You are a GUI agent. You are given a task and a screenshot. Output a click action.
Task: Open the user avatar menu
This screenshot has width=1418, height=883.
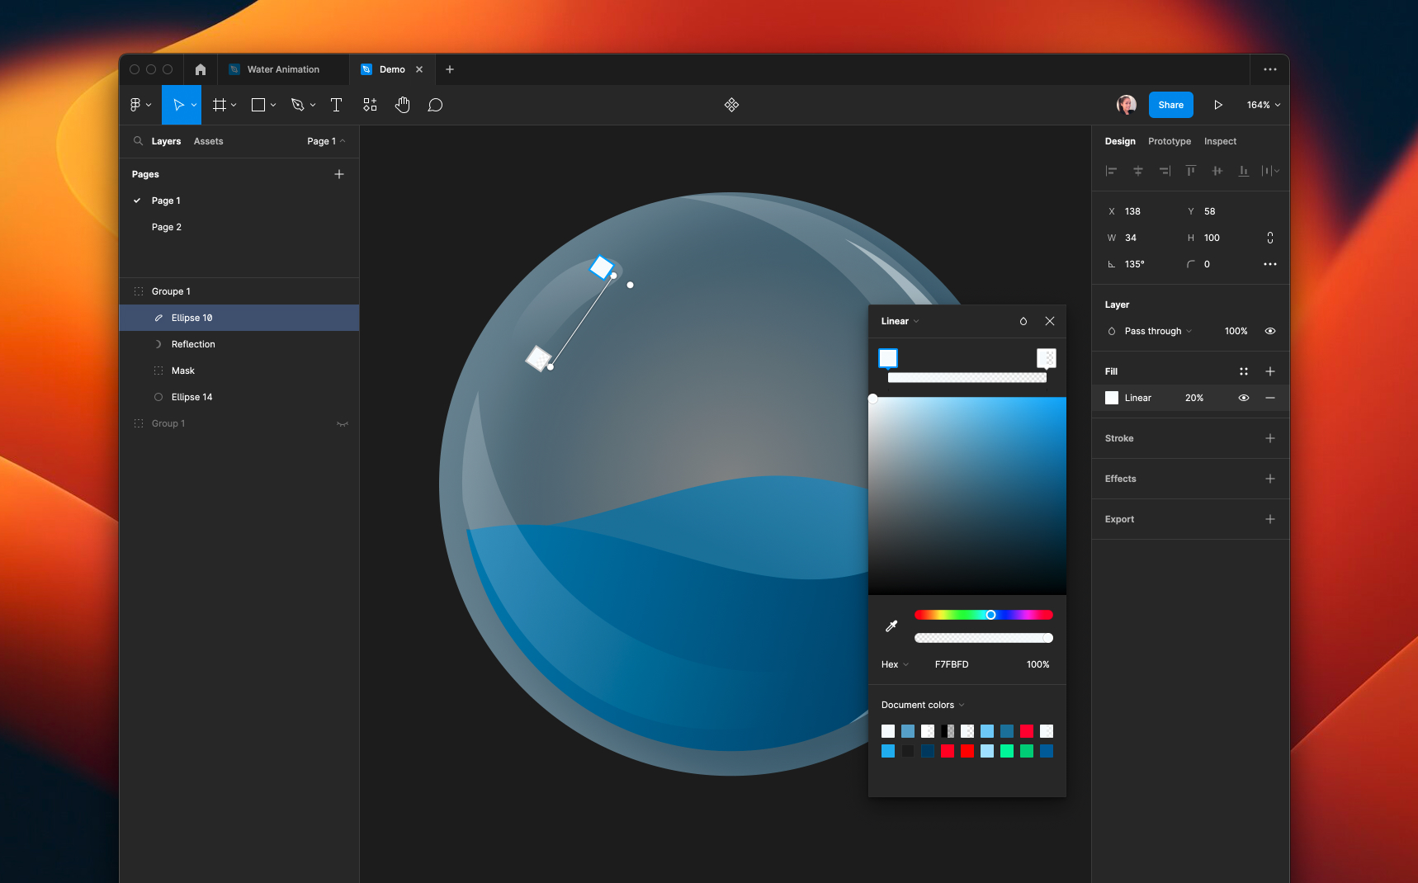click(x=1126, y=105)
